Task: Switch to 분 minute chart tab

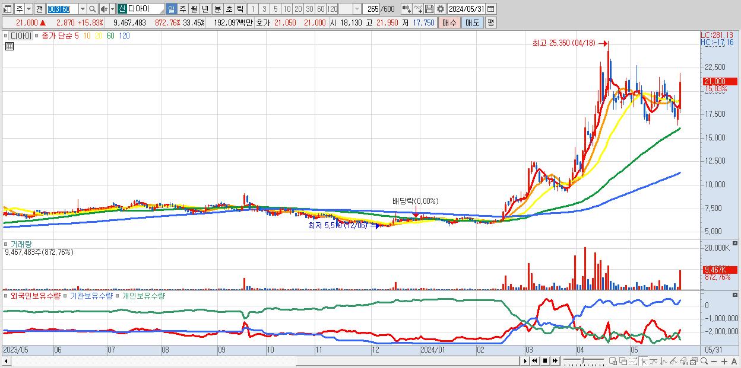Action: pos(218,9)
